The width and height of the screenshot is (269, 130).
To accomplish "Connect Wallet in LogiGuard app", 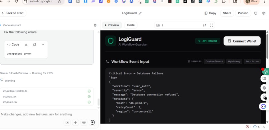I will tap(242, 41).
